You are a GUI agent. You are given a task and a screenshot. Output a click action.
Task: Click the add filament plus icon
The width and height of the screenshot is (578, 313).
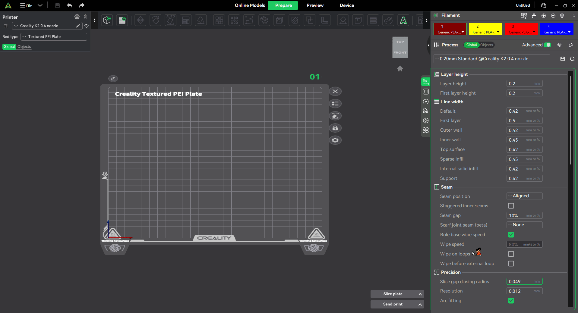(543, 16)
